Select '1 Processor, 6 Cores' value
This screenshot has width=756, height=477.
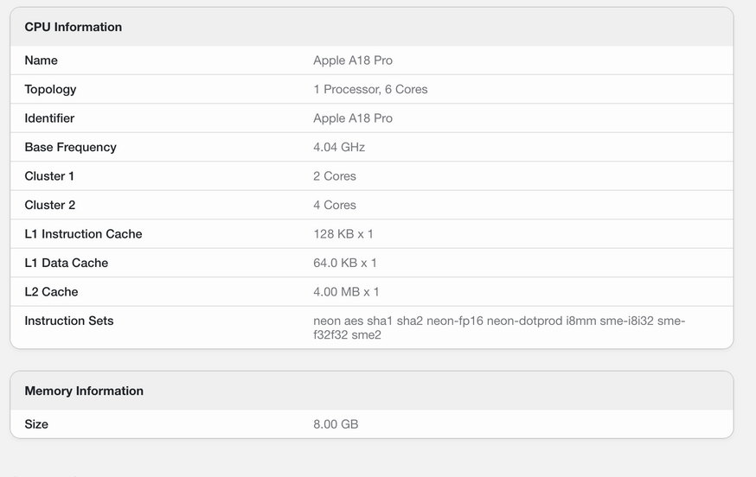370,89
